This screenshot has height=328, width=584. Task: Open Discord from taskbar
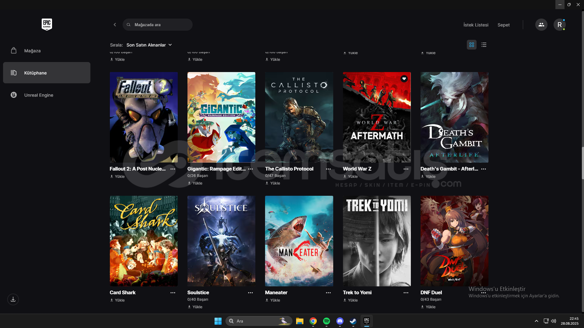pos(340,321)
